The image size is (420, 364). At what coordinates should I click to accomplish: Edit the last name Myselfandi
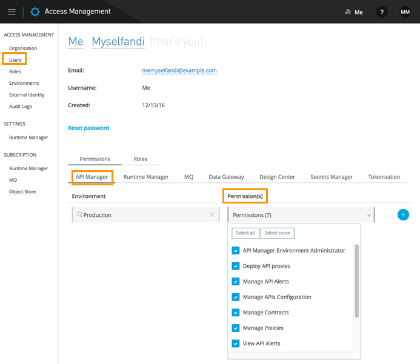[118, 41]
